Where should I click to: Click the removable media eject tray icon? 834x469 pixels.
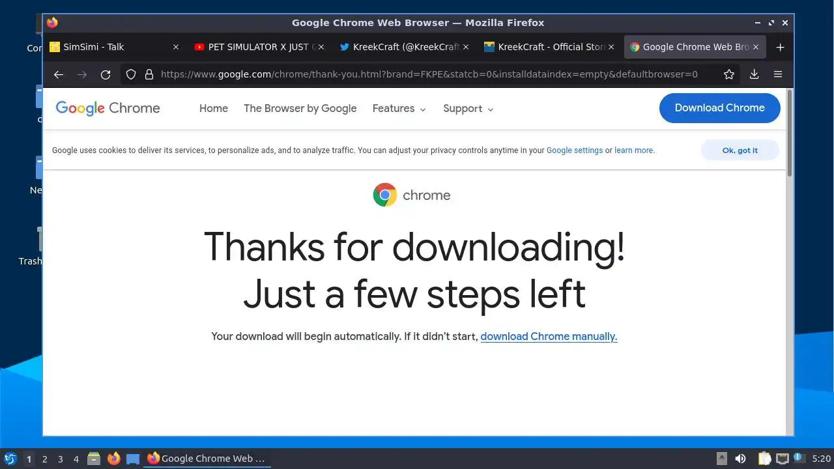tap(721, 459)
